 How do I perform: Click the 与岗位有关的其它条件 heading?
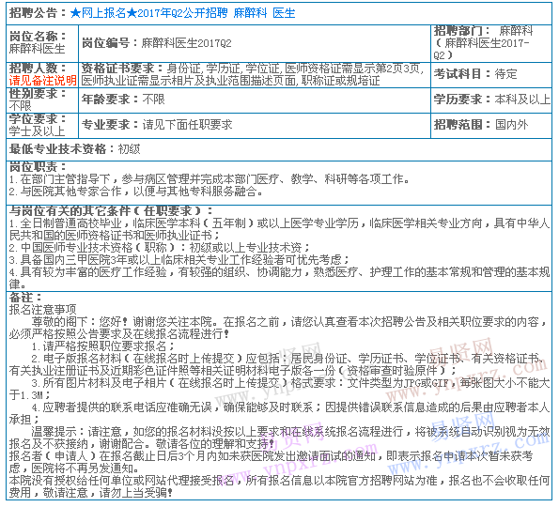[111, 211]
